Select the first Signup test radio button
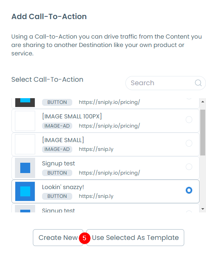The image size is (206, 259). [x=189, y=167]
